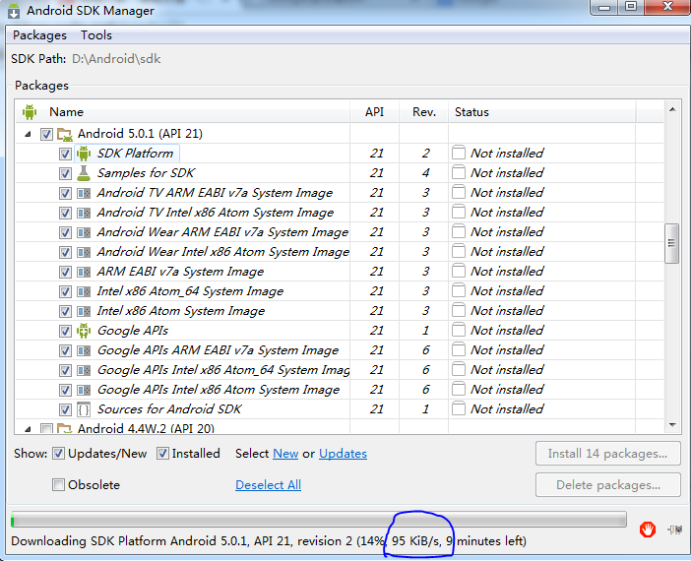Click the system image icon for Intel x86 Atom System Image
This screenshot has height=561, width=691.
coord(84,311)
